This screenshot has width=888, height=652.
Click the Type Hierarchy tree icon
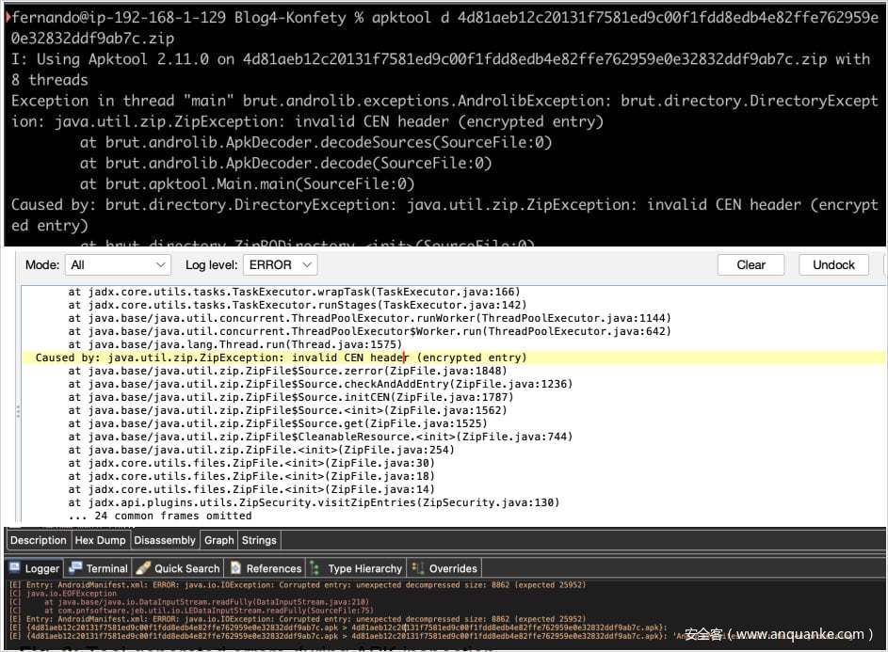pyautogui.click(x=316, y=568)
